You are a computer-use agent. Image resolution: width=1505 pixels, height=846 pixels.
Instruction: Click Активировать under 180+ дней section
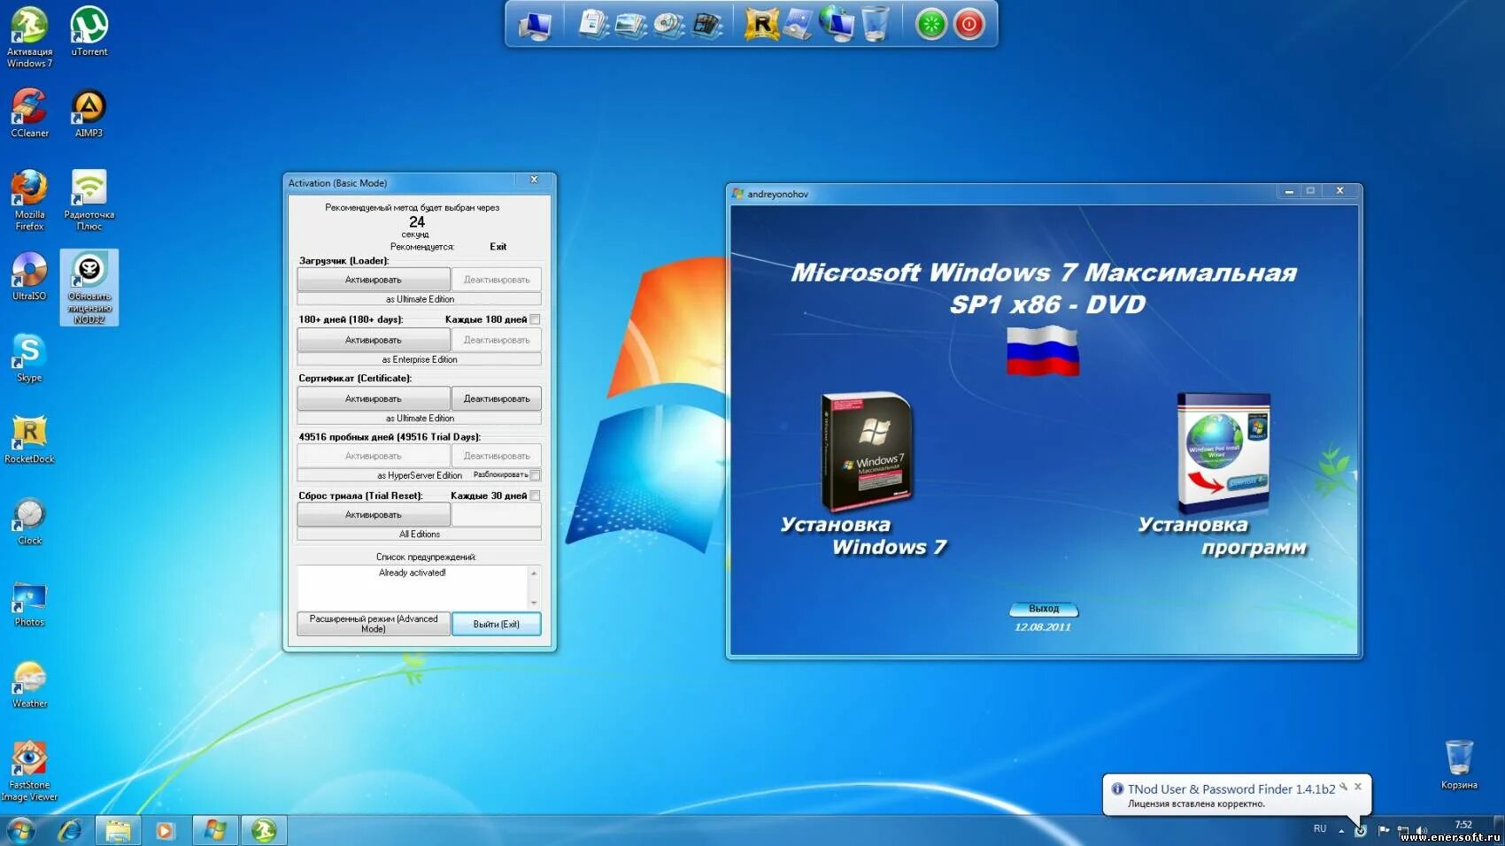coord(374,340)
